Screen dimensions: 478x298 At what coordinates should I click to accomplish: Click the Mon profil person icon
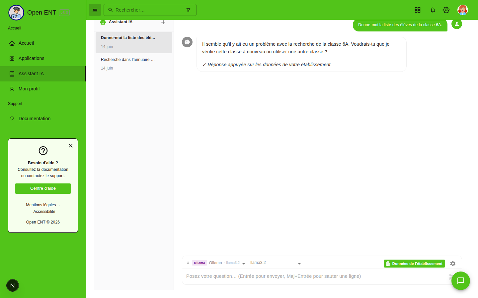[12, 89]
